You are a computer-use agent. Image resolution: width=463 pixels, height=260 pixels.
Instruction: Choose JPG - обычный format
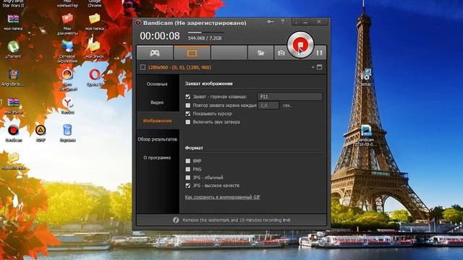[x=188, y=178]
